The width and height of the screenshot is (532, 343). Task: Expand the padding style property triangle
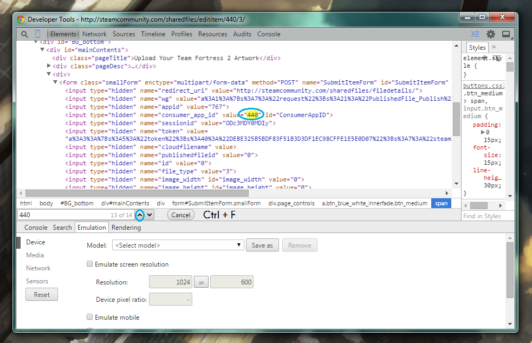coord(483,132)
